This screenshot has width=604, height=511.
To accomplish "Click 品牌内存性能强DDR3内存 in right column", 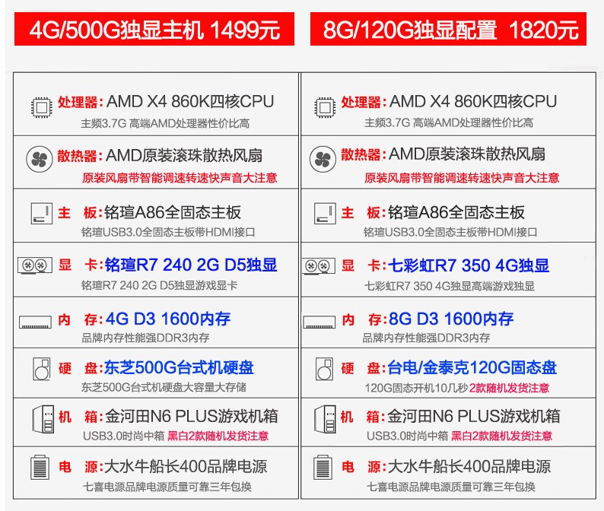I will click(x=426, y=338).
